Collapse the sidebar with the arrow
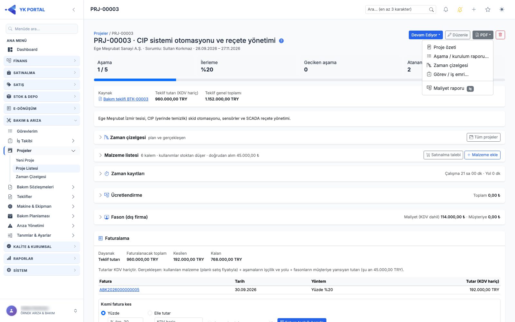 pos(74,10)
